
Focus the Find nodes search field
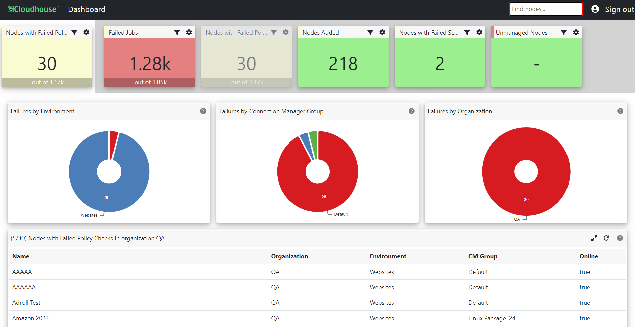click(546, 9)
